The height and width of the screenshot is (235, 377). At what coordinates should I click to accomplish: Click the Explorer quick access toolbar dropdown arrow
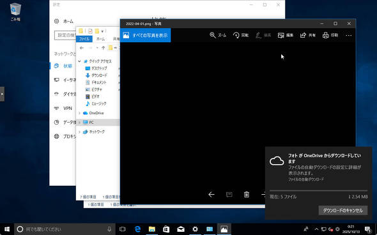point(102,31)
